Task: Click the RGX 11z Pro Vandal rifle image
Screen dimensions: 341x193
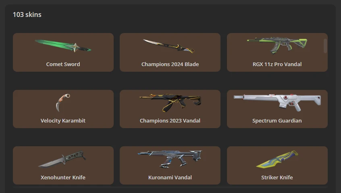Action: click(277, 46)
